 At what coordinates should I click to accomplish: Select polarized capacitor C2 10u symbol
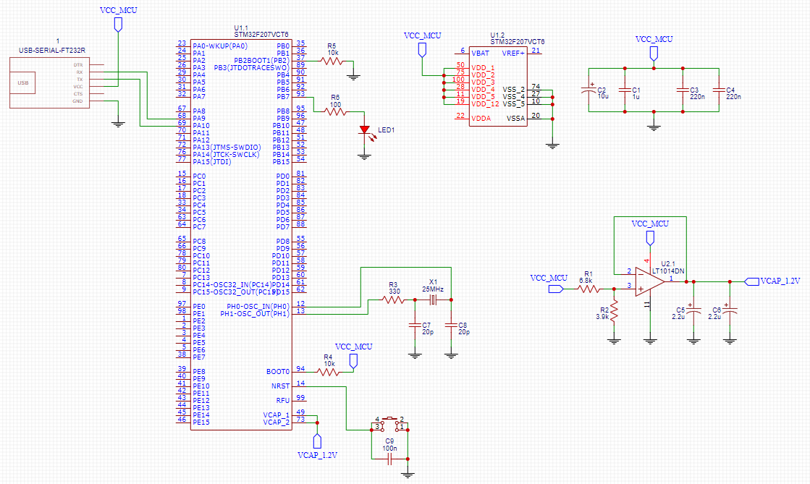(589, 90)
